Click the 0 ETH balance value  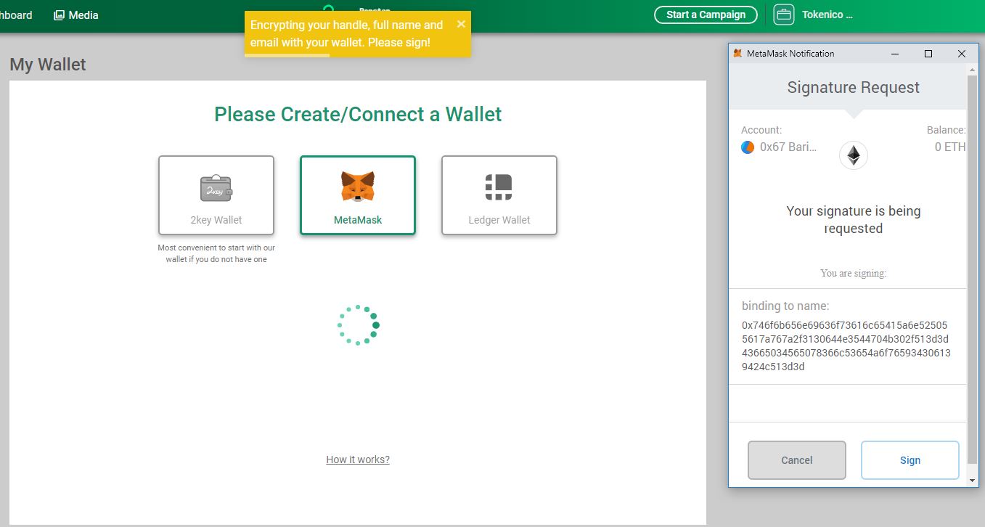tap(950, 147)
